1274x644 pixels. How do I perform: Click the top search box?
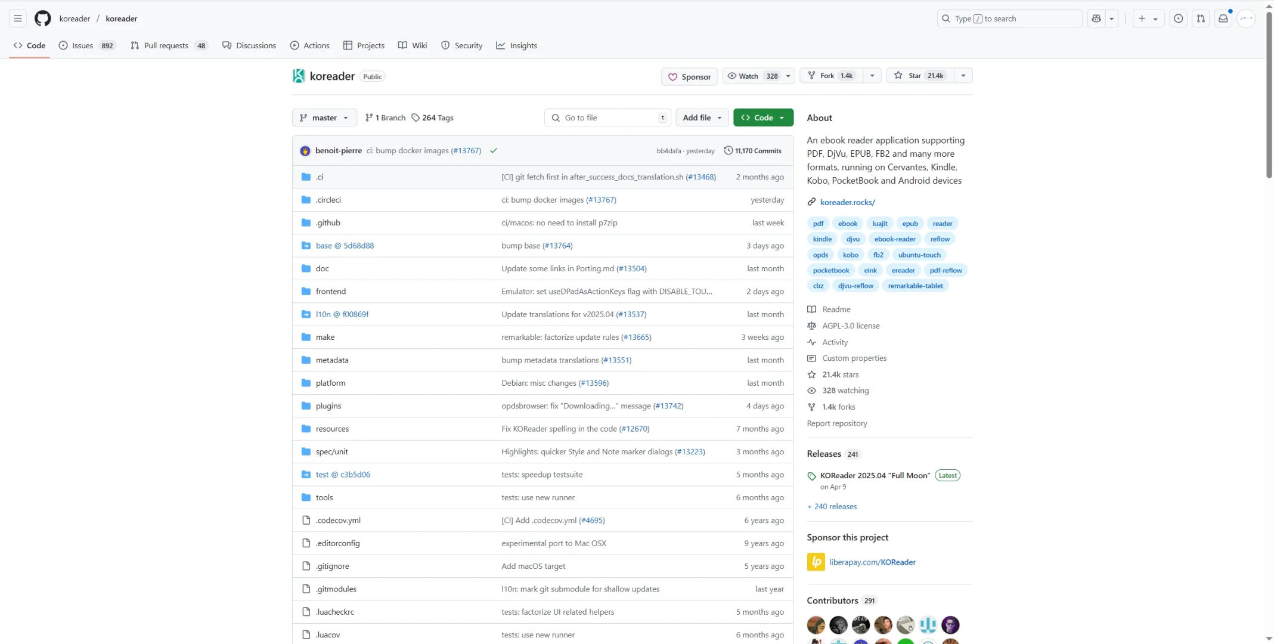[1009, 18]
